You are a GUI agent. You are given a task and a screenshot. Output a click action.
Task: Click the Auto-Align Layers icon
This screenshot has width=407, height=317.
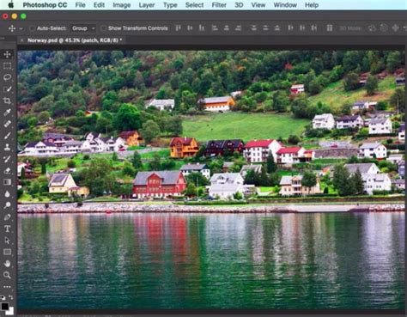(x=330, y=28)
